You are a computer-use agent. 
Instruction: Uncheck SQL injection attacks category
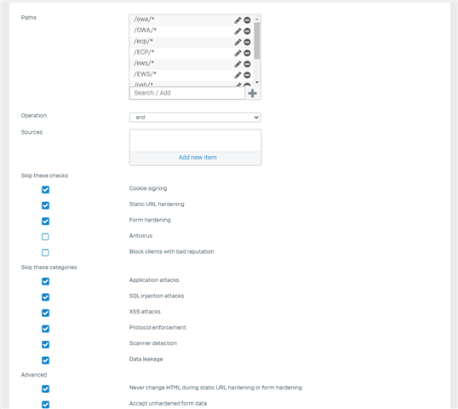[45, 297]
